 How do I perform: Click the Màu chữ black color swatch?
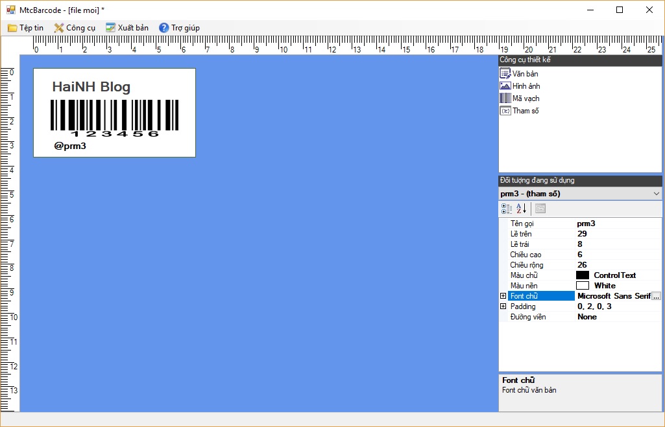583,275
